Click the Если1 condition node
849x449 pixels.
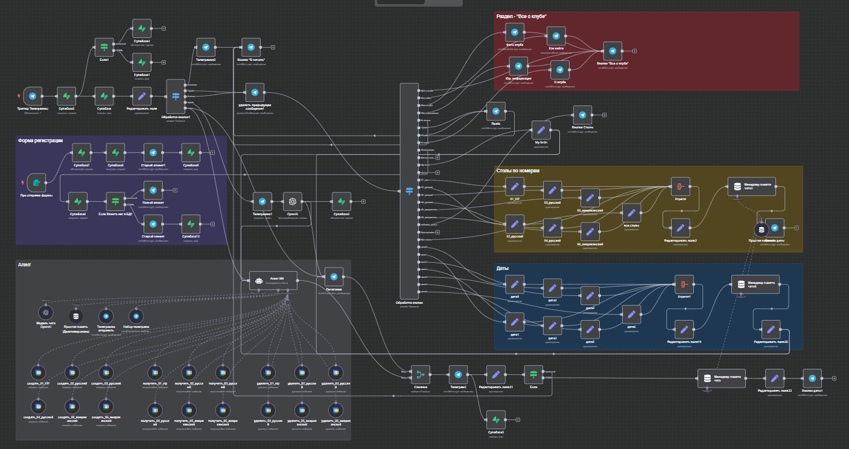(104, 47)
